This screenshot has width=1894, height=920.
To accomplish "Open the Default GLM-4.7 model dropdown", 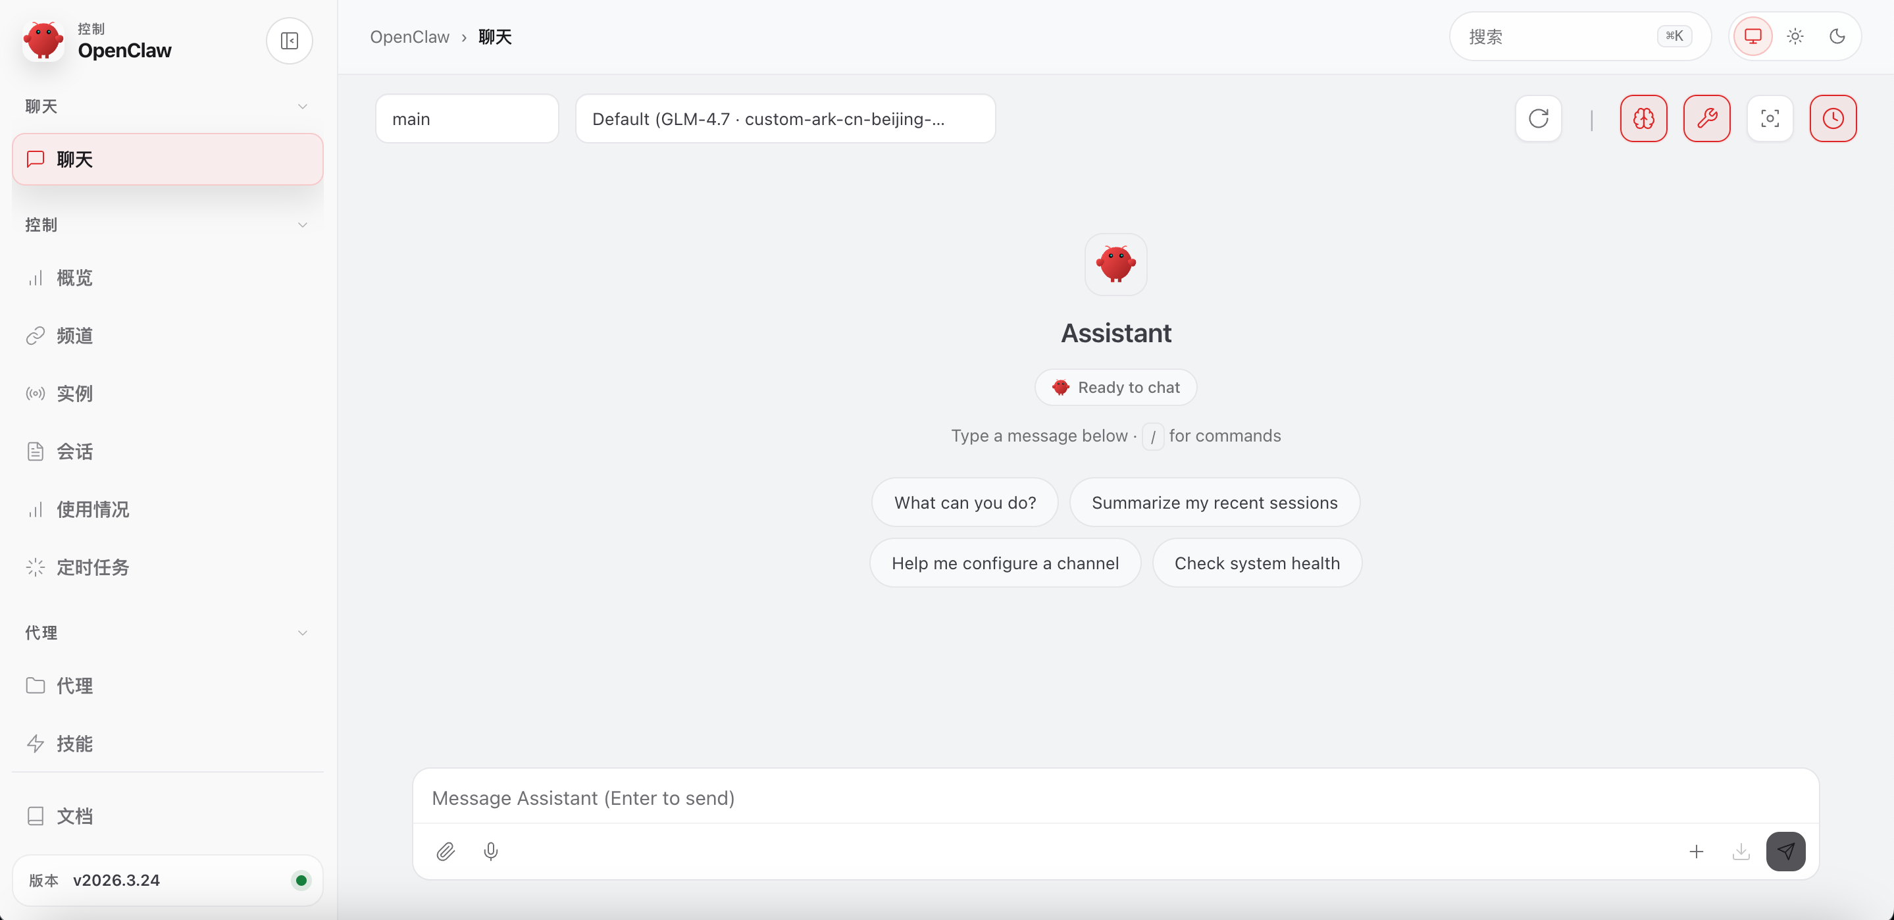I will 784,119.
